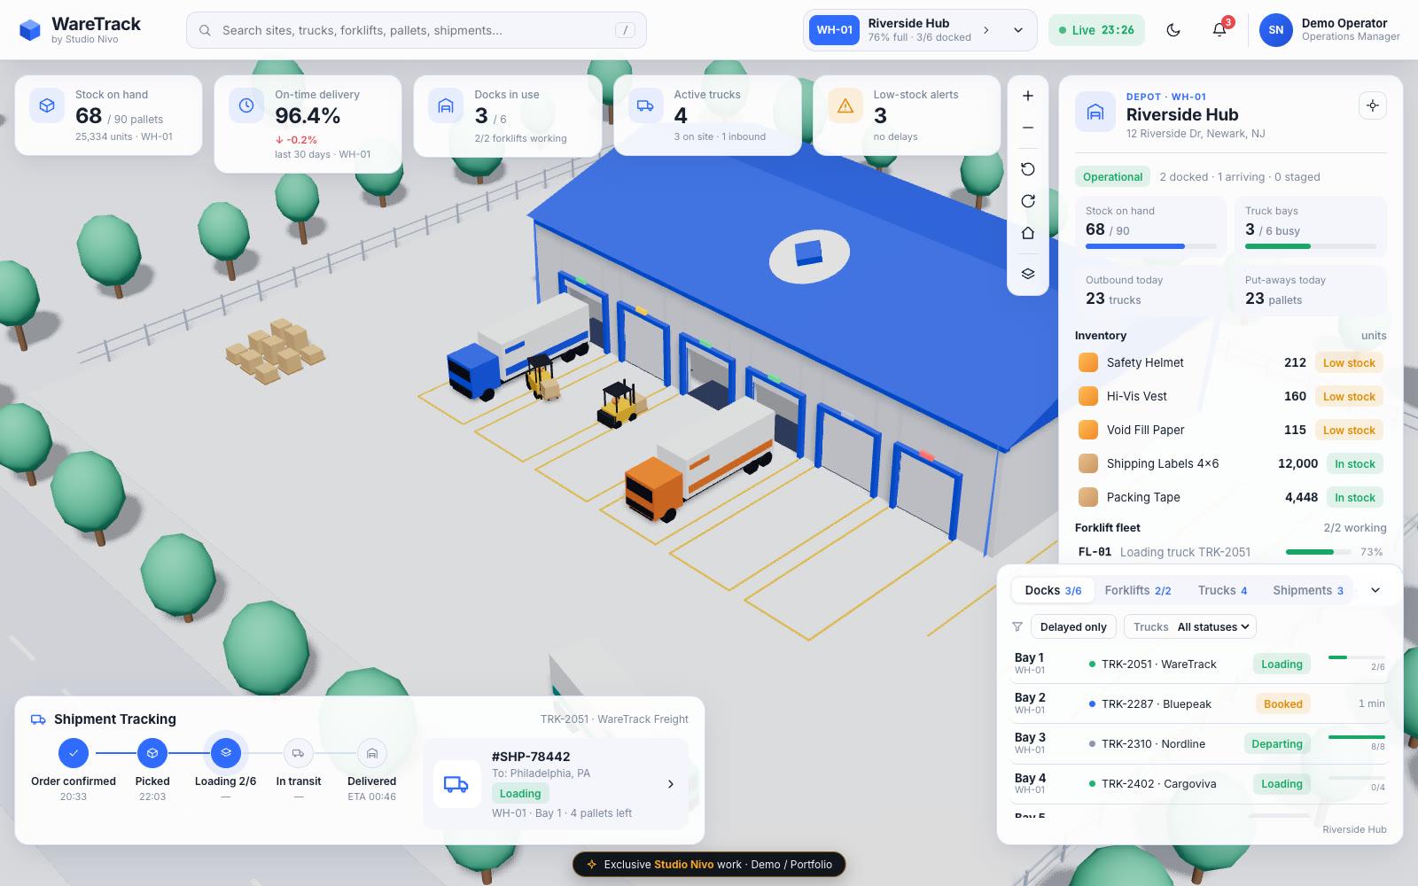Click the Picked tracking step
The width and height of the screenshot is (1418, 886).
click(152, 753)
